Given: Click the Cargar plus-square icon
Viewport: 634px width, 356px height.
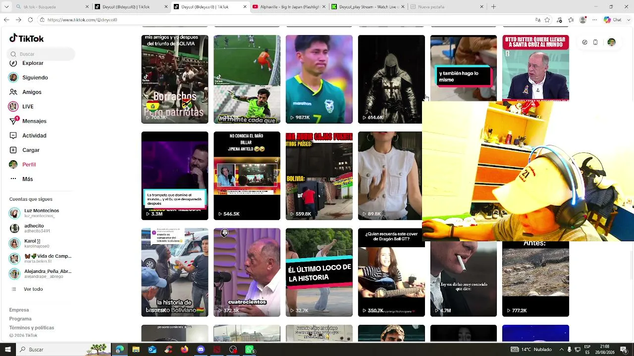Looking at the screenshot, I should point(13,150).
